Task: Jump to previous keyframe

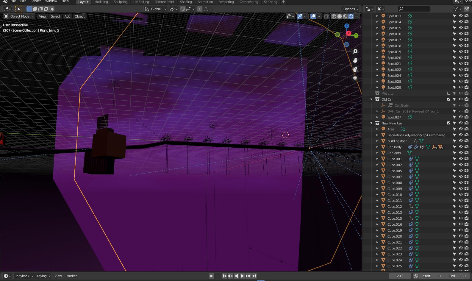Action: pyautogui.click(x=230, y=276)
